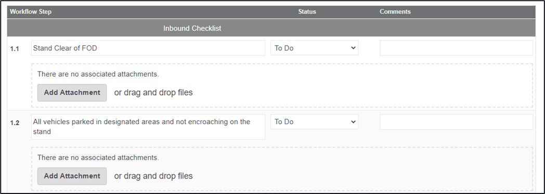Click the drop zone area under step 1.2
545x194 pixels.
click(x=282, y=169)
